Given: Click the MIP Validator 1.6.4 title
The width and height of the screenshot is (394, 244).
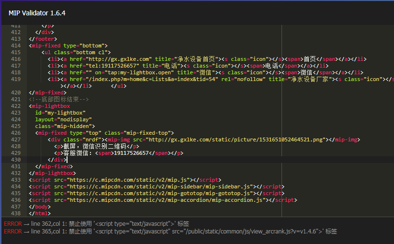Looking at the screenshot, I should tap(37, 13).
